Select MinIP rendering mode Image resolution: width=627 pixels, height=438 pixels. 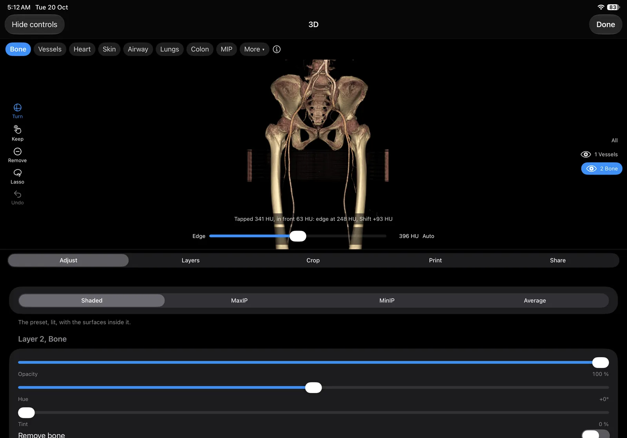(x=387, y=300)
